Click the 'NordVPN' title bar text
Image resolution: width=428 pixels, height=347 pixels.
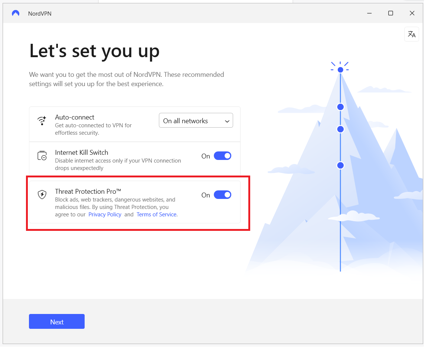tap(40, 14)
